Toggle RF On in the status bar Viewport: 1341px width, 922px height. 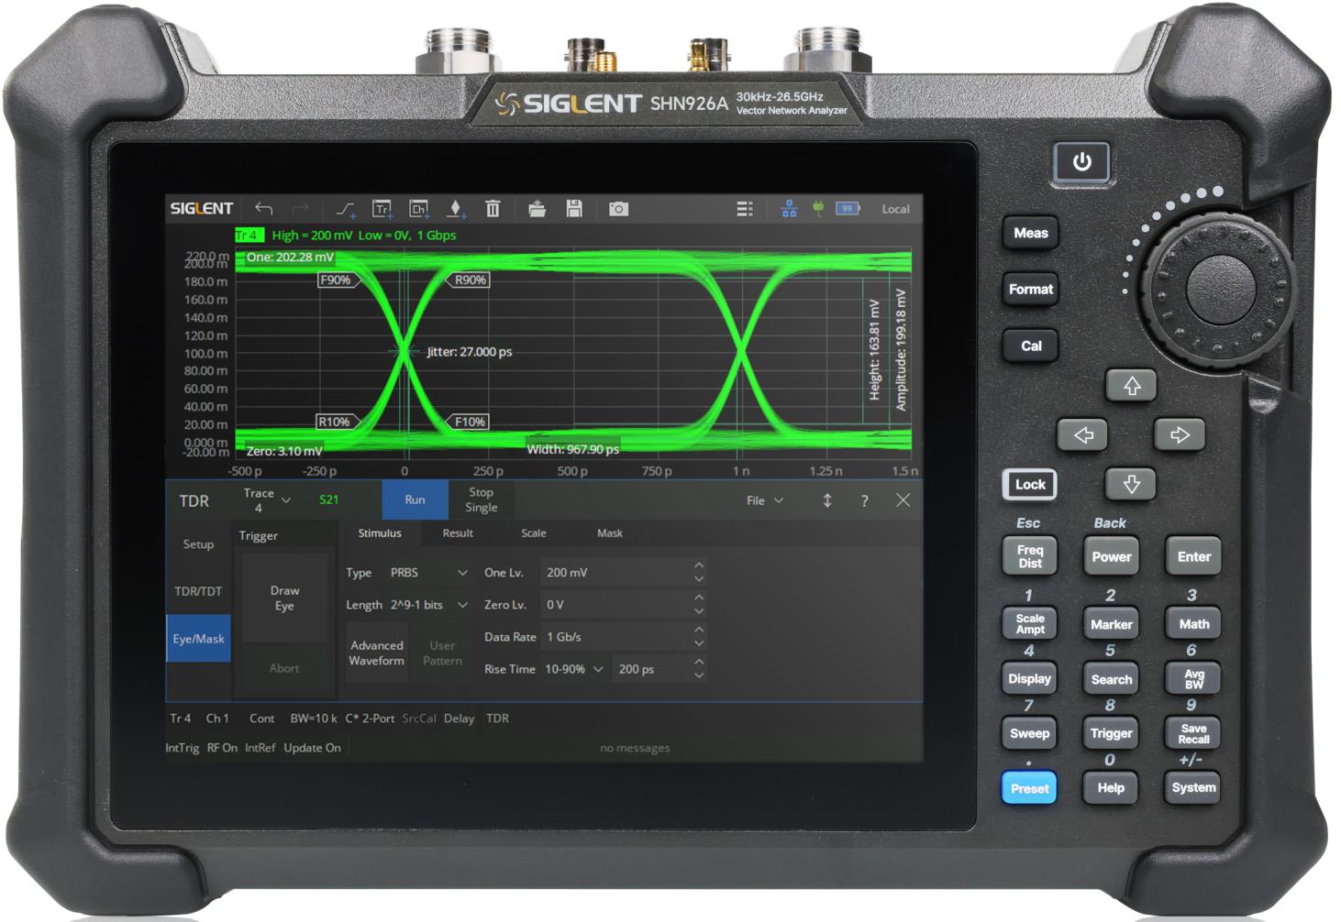(222, 748)
